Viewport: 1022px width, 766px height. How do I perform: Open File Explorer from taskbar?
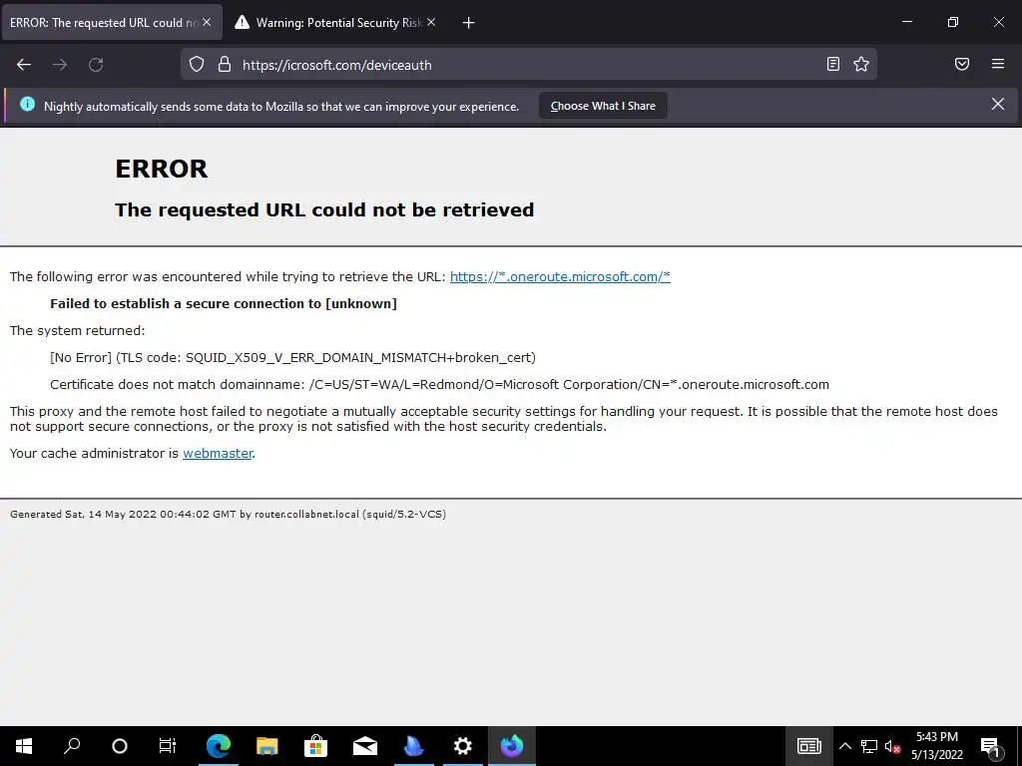[x=267, y=746]
